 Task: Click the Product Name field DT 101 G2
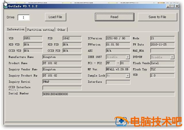[x=62, y=63]
